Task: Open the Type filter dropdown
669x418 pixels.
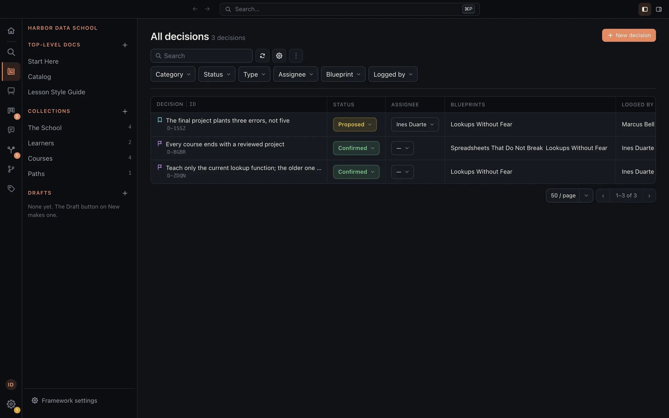Action: click(254, 74)
